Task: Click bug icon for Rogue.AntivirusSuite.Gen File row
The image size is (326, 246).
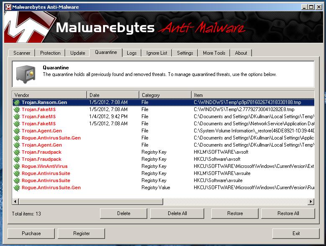Action: (x=17, y=138)
